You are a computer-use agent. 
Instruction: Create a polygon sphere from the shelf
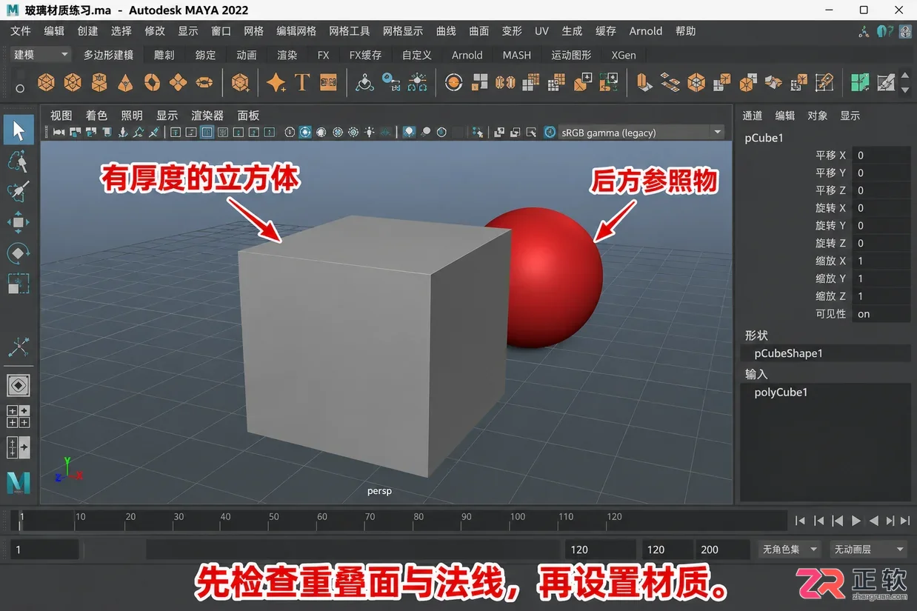click(47, 82)
